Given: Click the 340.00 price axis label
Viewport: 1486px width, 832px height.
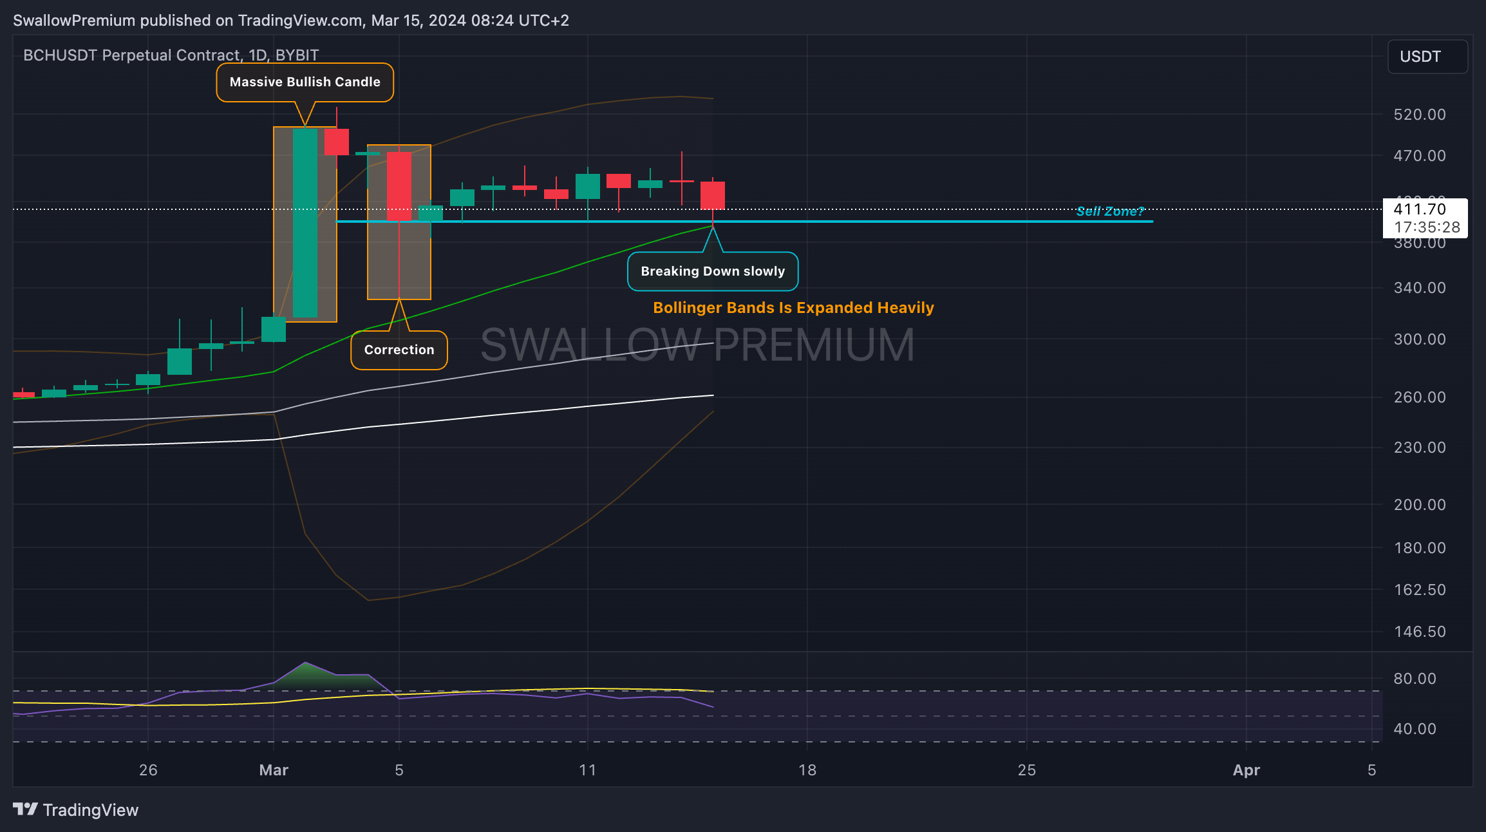Looking at the screenshot, I should point(1420,288).
